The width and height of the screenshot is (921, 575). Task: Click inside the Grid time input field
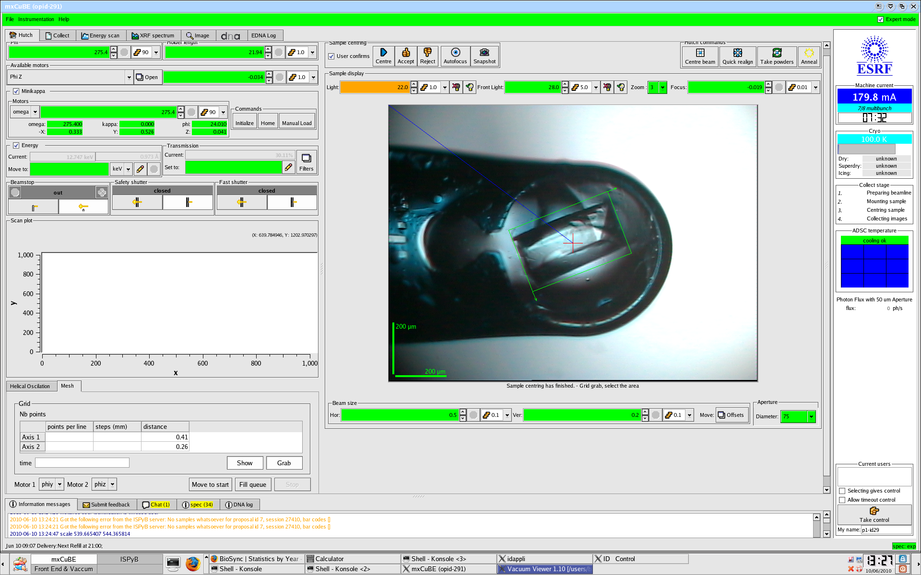[x=82, y=462]
